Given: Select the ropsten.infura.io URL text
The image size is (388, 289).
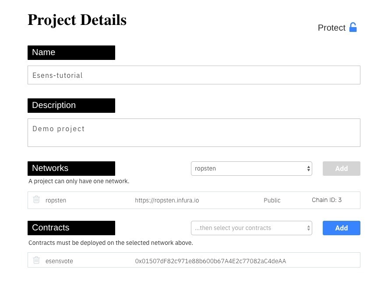Looking at the screenshot, I should point(167,200).
